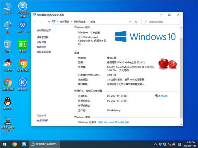
Task: Open 安全和维护 link
Action: [43, 121]
